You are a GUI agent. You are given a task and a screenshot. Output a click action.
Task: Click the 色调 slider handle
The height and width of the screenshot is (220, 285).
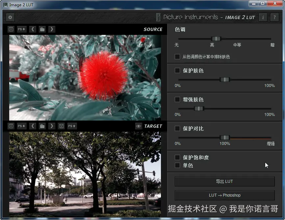(x=216, y=39)
